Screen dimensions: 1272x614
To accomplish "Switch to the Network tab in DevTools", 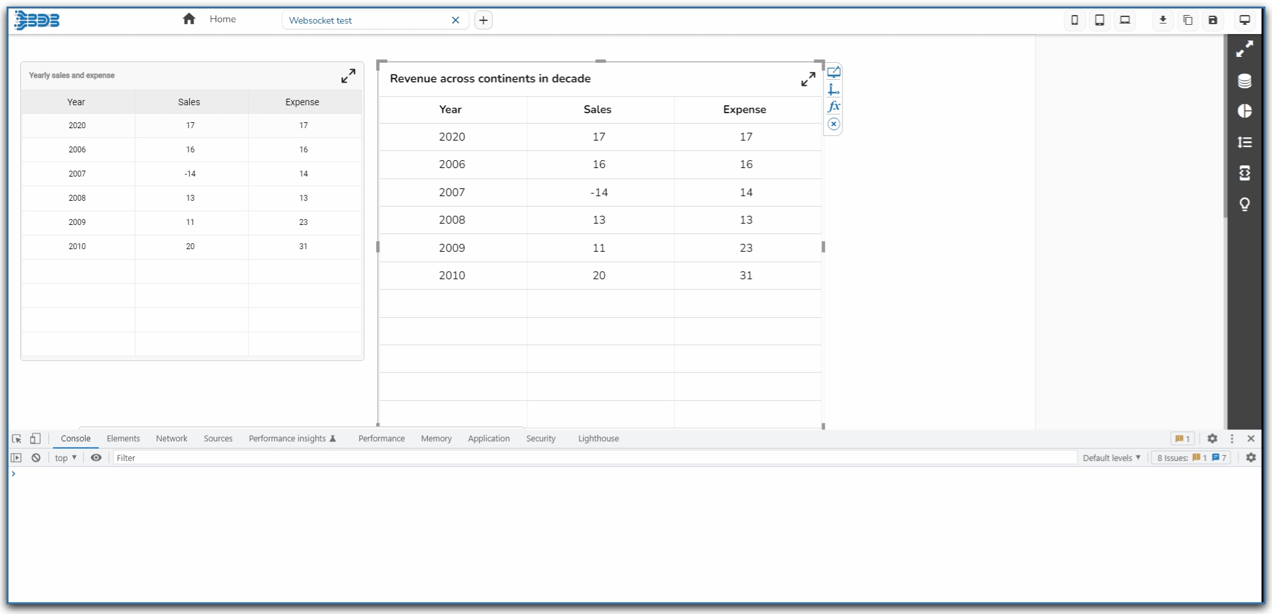I will (171, 439).
